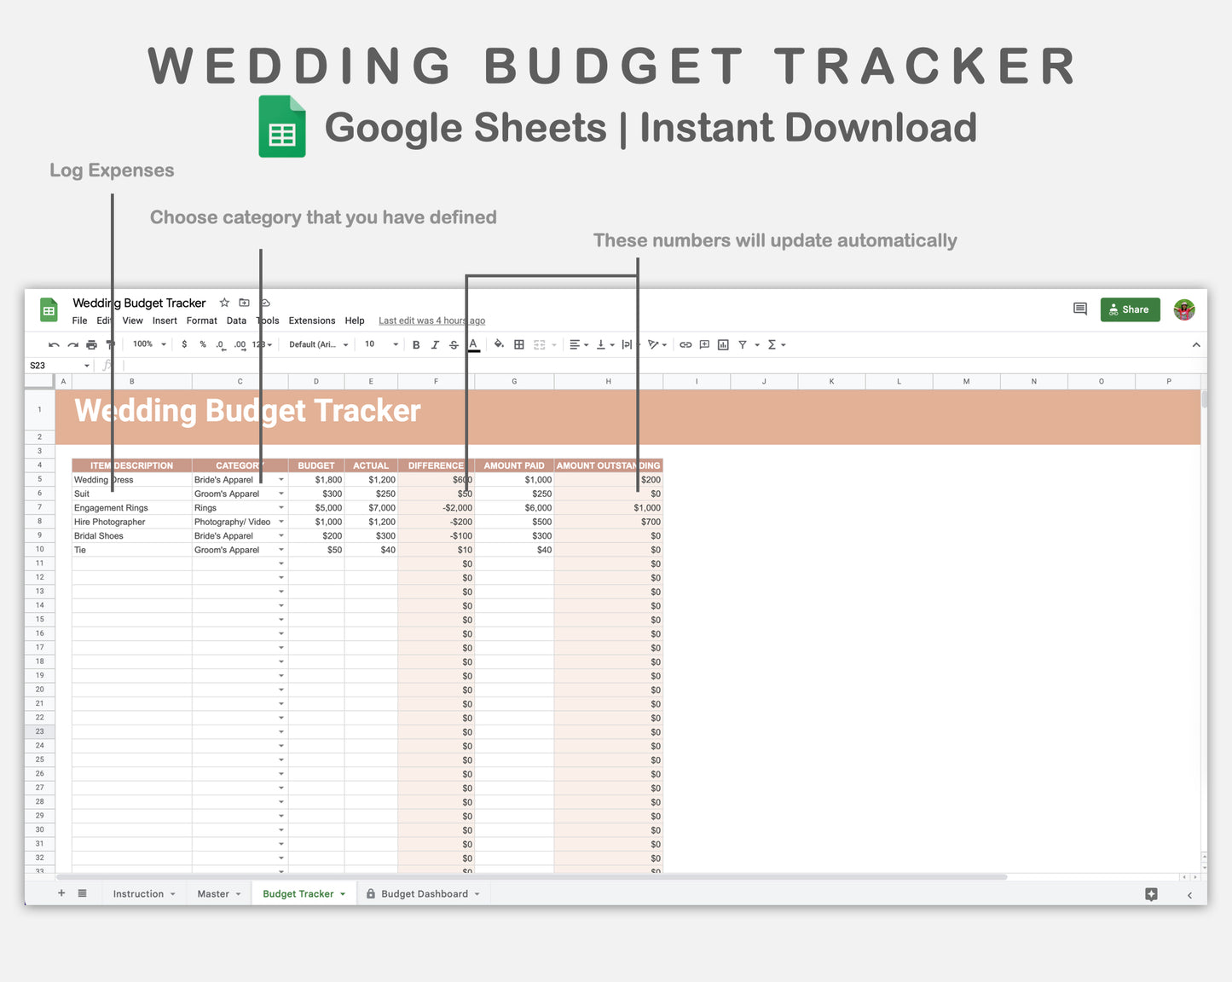Open the borders icon
This screenshot has height=982, width=1232.
point(518,344)
